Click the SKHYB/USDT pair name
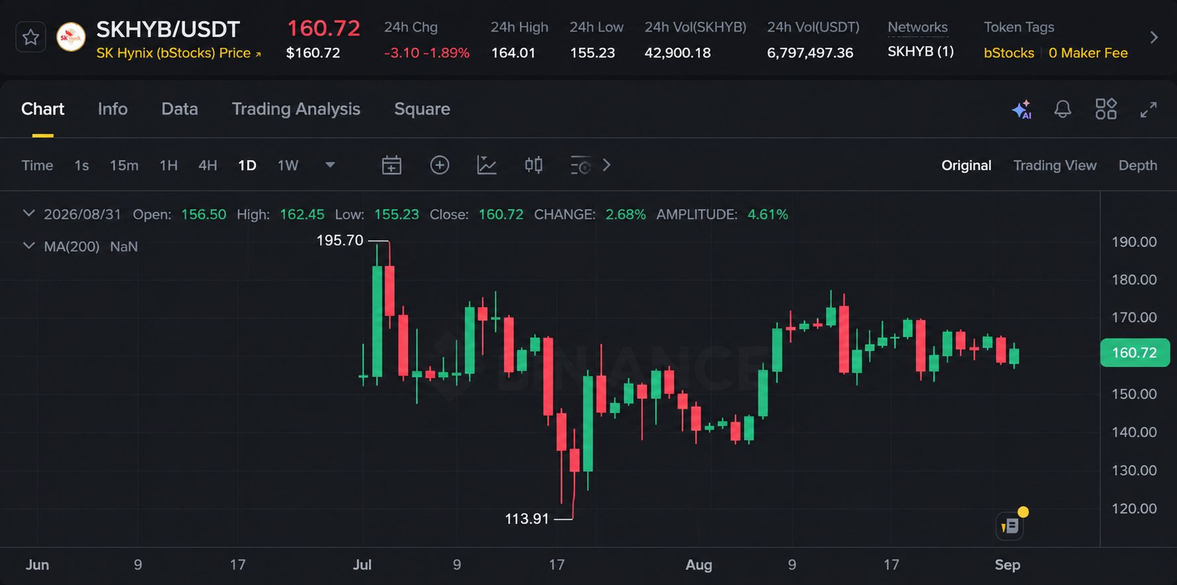Screen dimensions: 1177x585 (168, 29)
